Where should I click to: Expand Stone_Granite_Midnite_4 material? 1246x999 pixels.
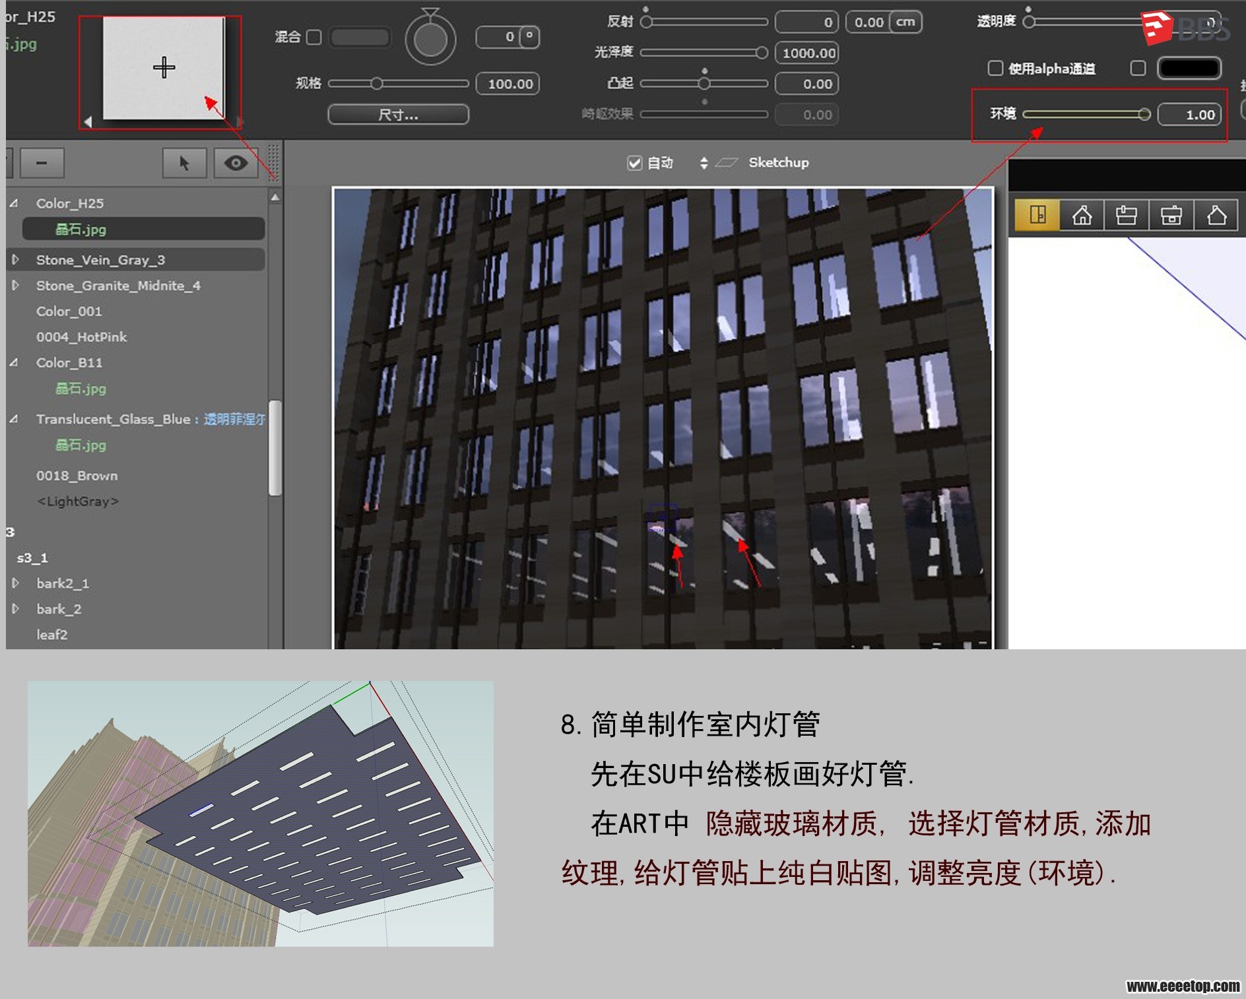pyautogui.click(x=15, y=286)
